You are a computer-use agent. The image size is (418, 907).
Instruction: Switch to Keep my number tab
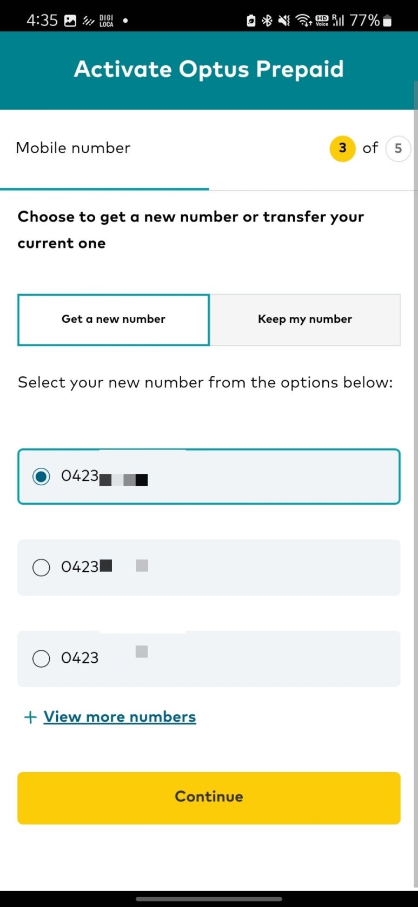pos(305,319)
